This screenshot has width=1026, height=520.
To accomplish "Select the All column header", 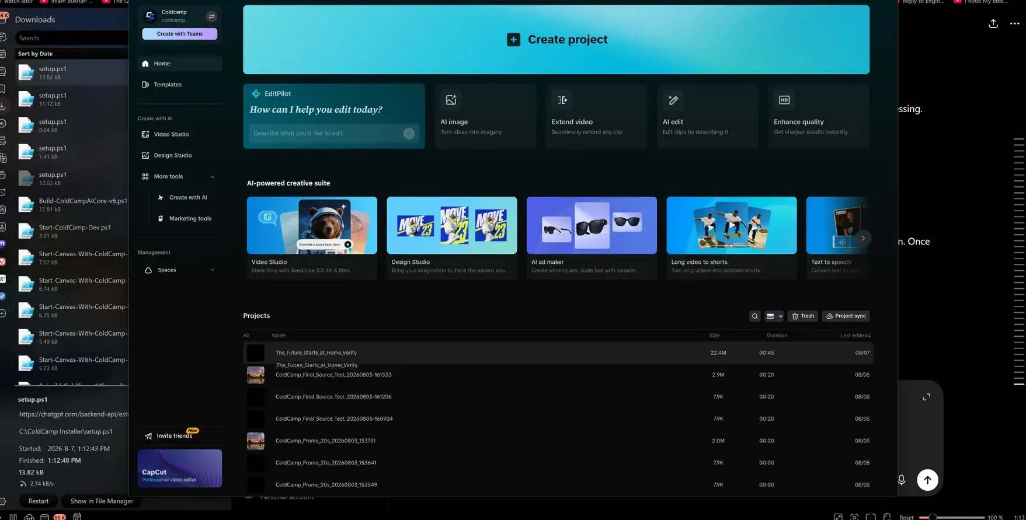I will 246,336.
